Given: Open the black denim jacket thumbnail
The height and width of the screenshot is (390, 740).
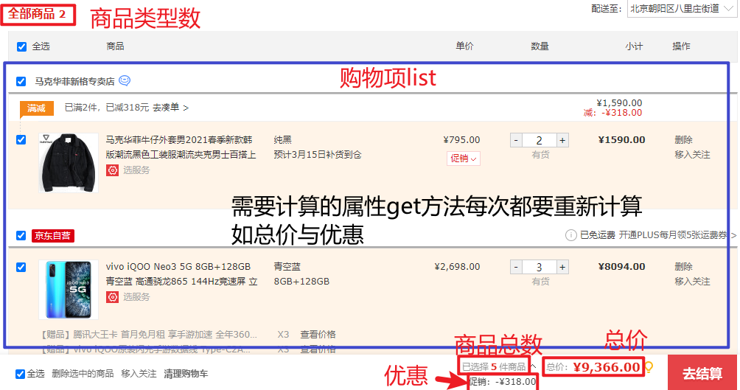Looking at the screenshot, I should tap(69, 162).
